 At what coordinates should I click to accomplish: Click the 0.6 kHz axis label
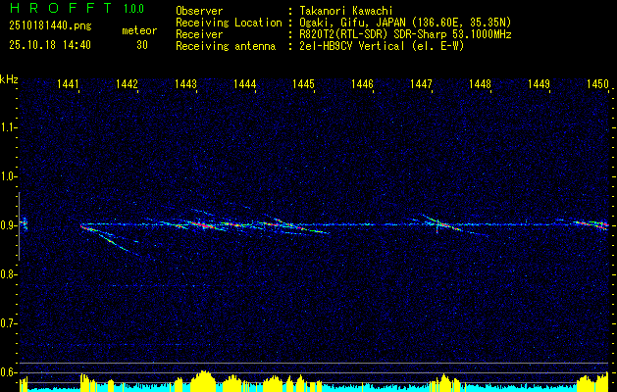[x=8, y=372]
